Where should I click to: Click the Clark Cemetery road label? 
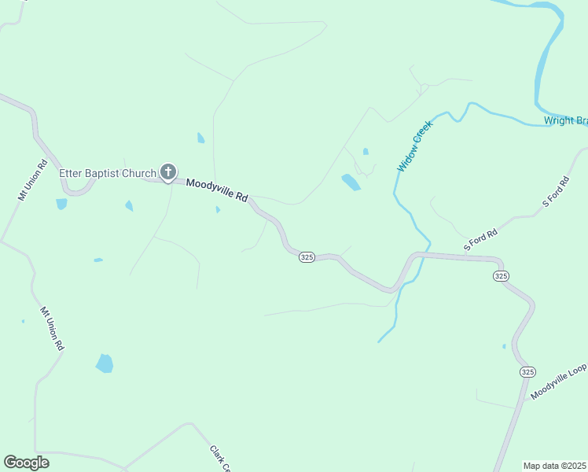click(220, 458)
